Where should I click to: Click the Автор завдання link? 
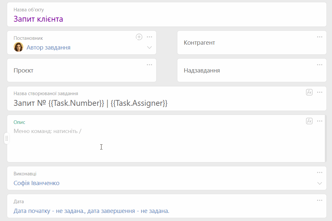(49, 48)
